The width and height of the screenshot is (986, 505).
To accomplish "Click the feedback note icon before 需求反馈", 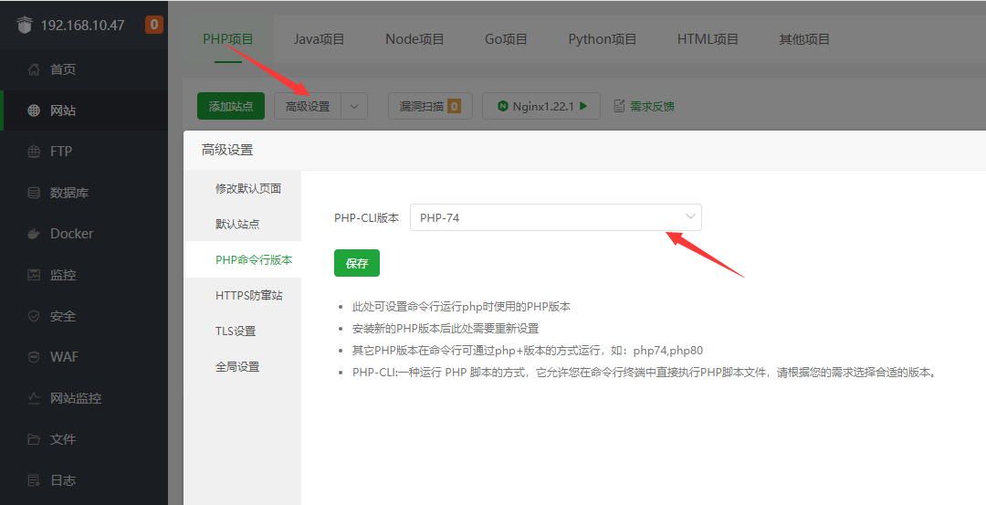I will [x=619, y=106].
